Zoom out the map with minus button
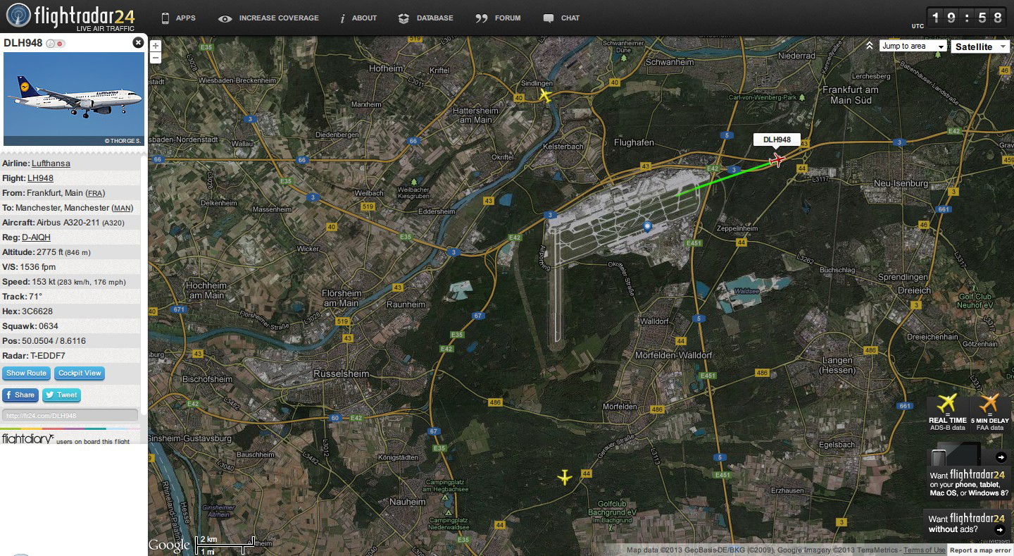Screen dimensions: 1014x556 coord(156,57)
